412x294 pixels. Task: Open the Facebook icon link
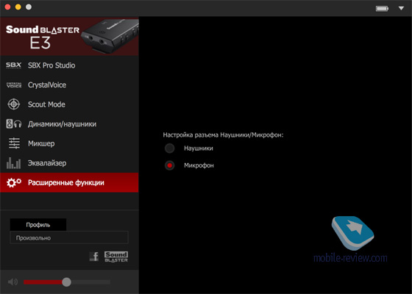click(x=94, y=257)
